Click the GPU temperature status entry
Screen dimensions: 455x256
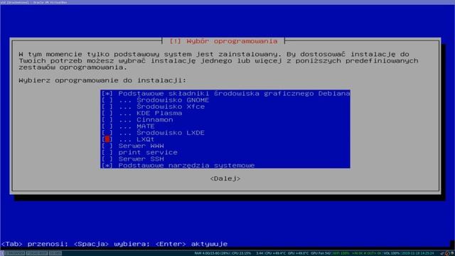point(299,253)
